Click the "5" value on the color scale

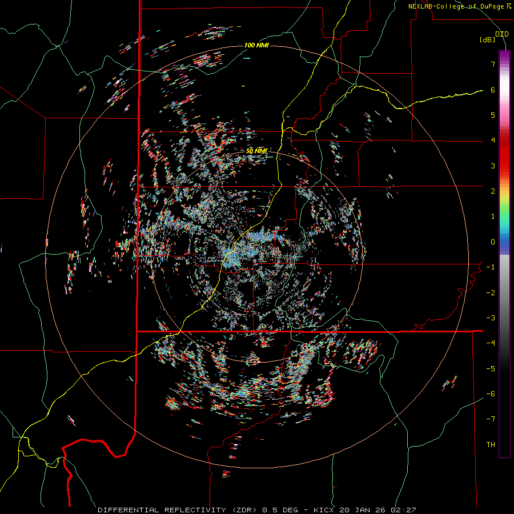[493, 115]
